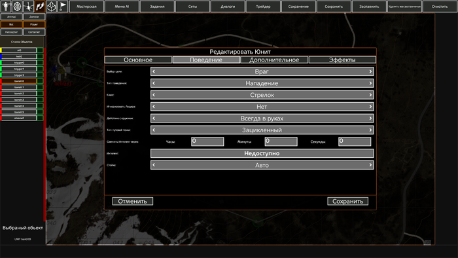The height and width of the screenshot is (258, 458).
Task: Select bandit2 in the object list
Action: point(19,94)
